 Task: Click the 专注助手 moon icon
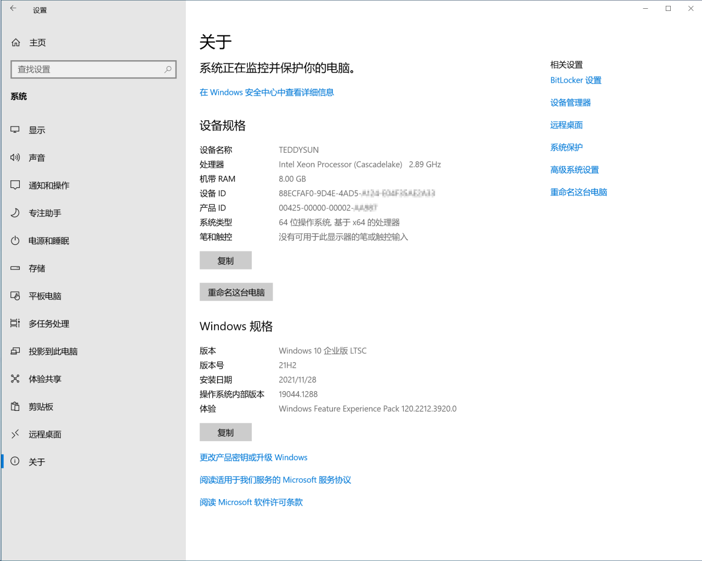(15, 213)
